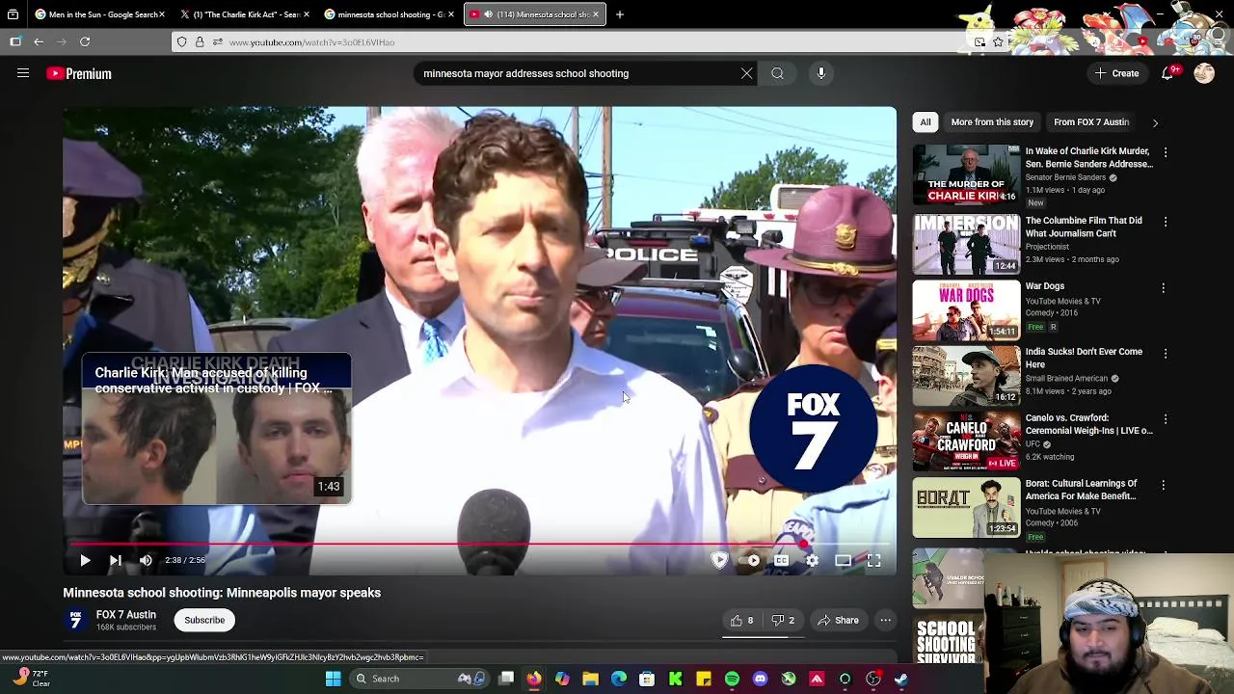Open the YouTube hamburger guide menu

[x=23, y=73]
